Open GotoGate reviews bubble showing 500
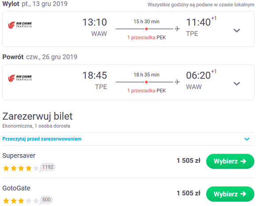 point(46,200)
